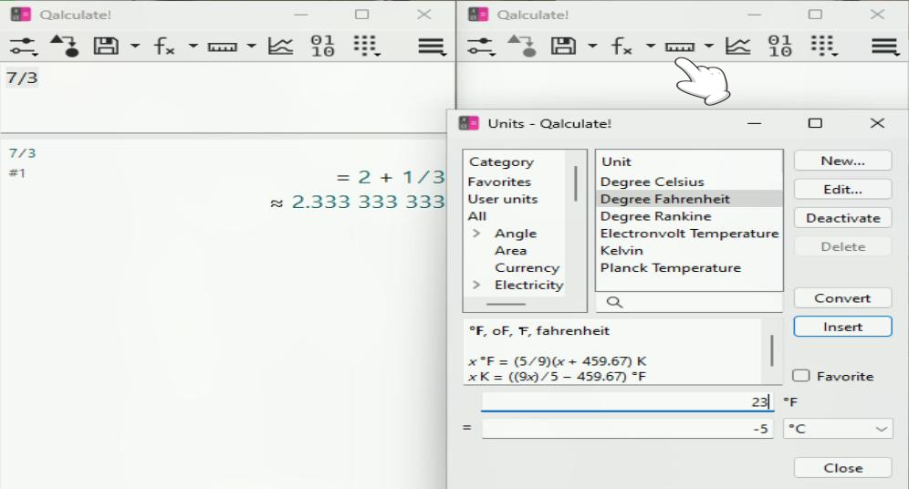Viewport: 909px width, 489px height.
Task: Open hamburger menu in left Qalculate window
Action: tap(431, 46)
